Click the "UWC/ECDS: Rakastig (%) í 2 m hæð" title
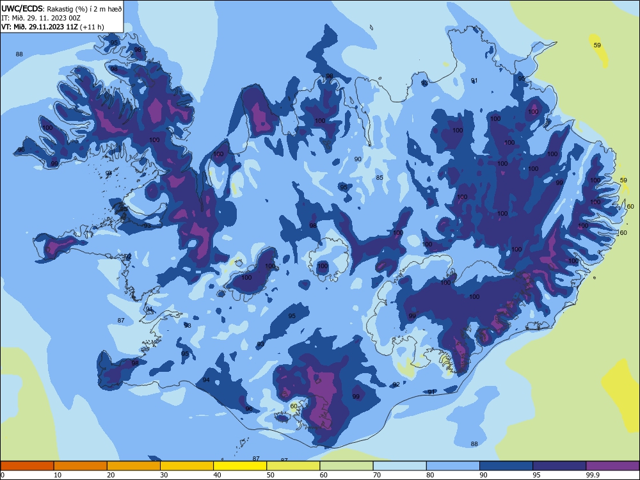Viewport: 640px width, 480px height. (61, 8)
